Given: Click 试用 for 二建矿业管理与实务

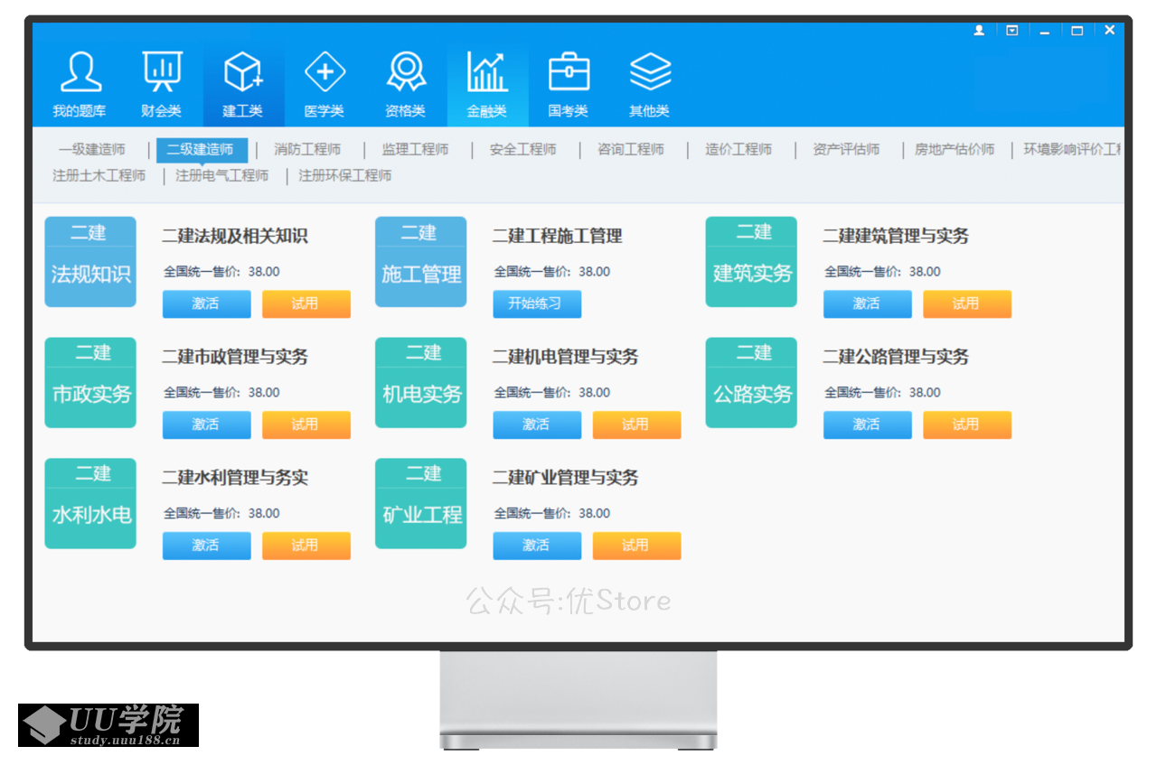Looking at the screenshot, I should click(636, 546).
